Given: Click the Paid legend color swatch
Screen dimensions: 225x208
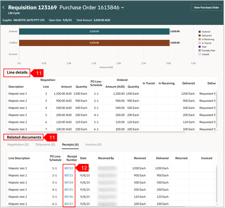Looking at the screenshot, I should pos(200,47).
